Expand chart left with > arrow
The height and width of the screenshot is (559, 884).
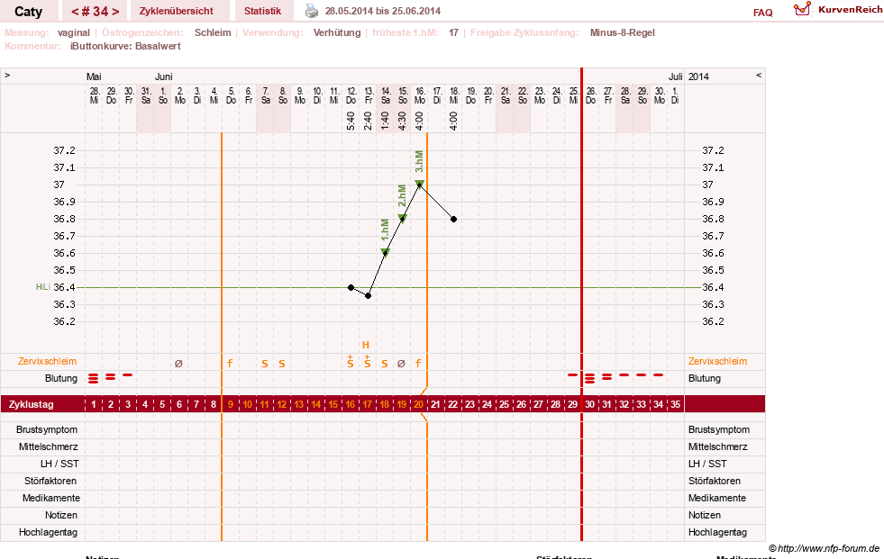[7, 75]
